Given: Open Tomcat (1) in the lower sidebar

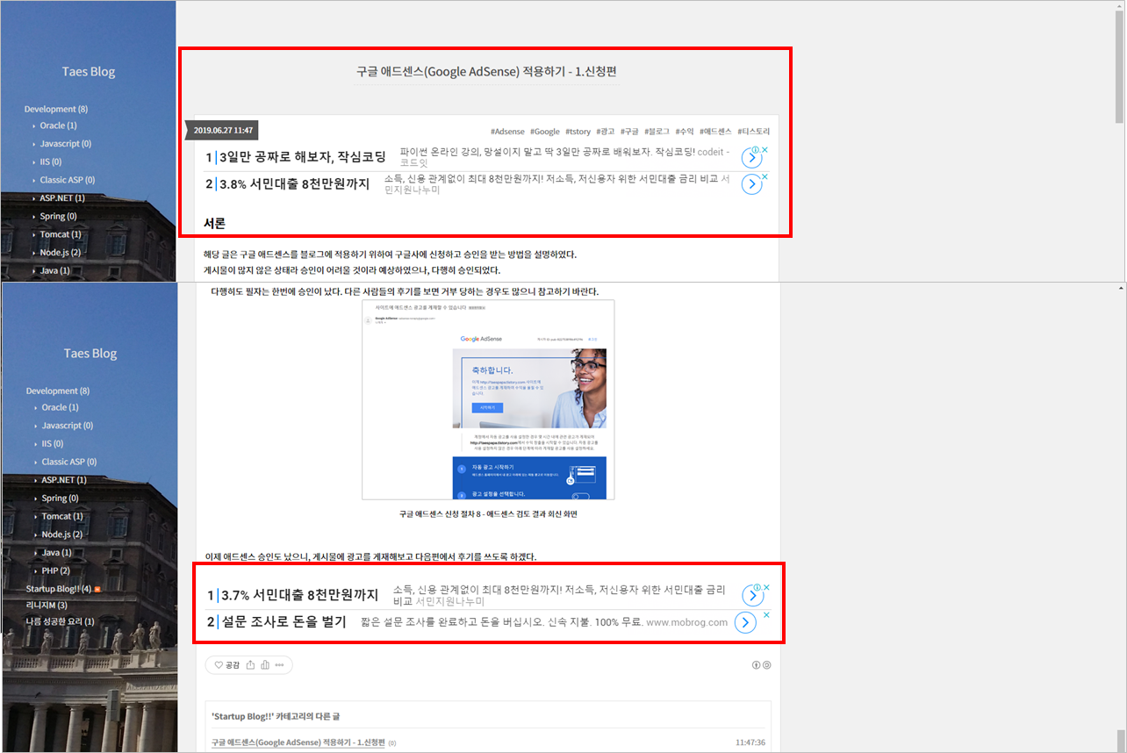Looking at the screenshot, I should [x=62, y=517].
